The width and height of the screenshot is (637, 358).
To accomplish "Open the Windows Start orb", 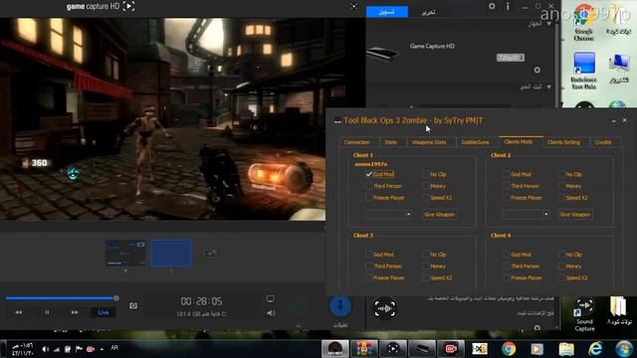I will tap(624, 349).
